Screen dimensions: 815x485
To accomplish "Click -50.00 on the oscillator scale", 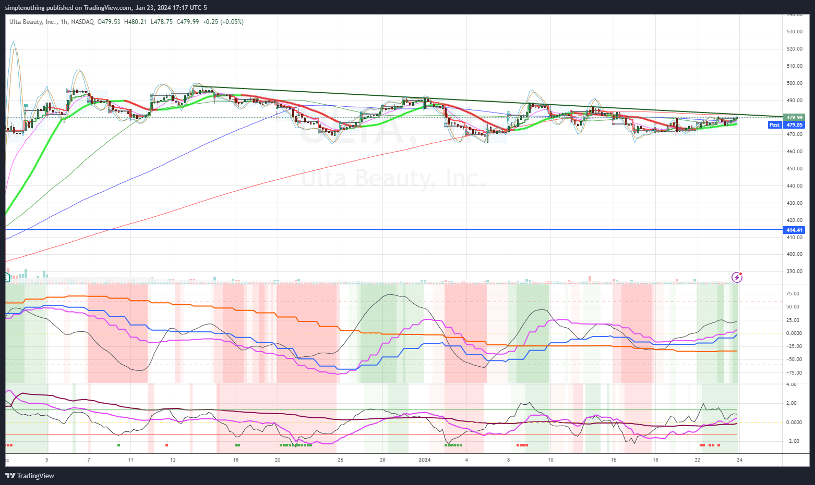I will (x=793, y=359).
